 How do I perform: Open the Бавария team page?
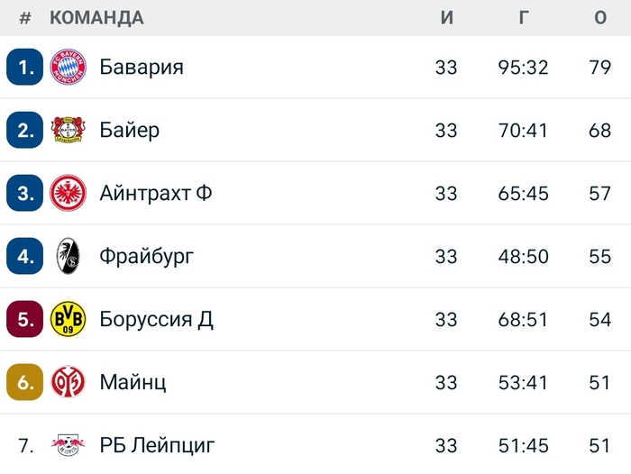[x=142, y=68]
